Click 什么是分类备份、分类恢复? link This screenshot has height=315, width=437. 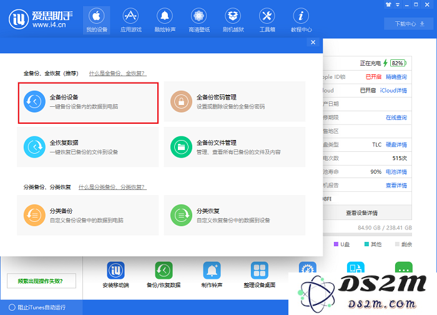tap(112, 187)
